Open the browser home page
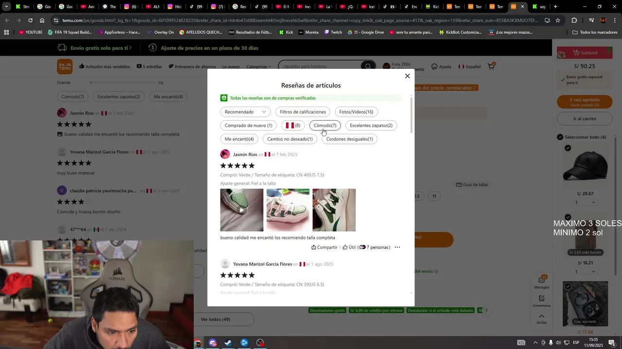Viewport: 622px width, 349px height. [x=42, y=20]
